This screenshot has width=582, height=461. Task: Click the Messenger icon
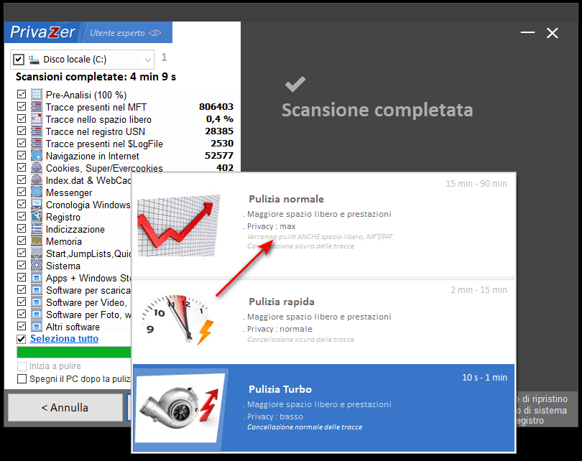coord(37,192)
